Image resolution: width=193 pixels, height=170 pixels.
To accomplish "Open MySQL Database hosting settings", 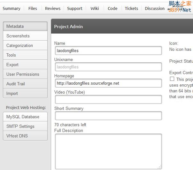I will click(25, 117).
